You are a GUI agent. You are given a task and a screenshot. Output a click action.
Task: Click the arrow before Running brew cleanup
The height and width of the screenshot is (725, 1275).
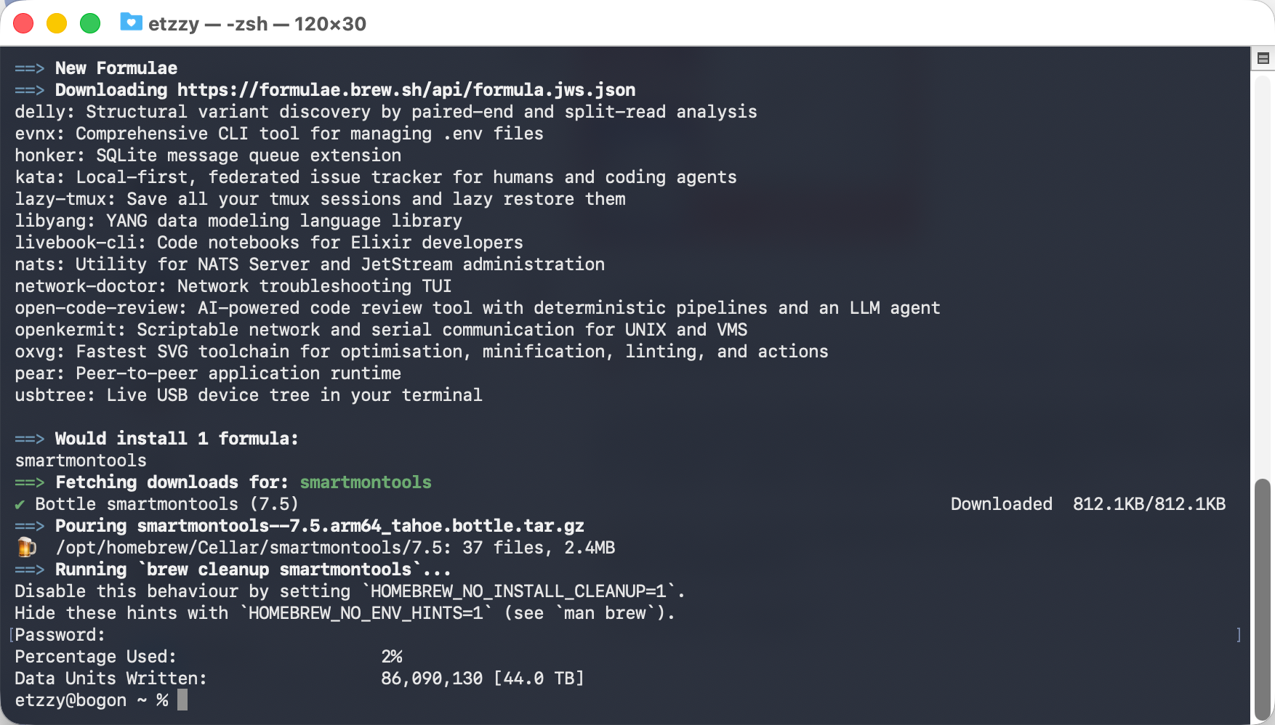point(30,570)
